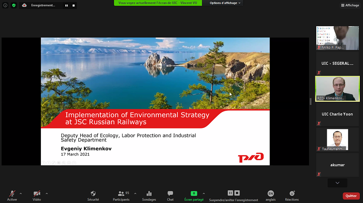Start camera with the Vidéo button
The width and height of the screenshot is (363, 203).
point(37,196)
